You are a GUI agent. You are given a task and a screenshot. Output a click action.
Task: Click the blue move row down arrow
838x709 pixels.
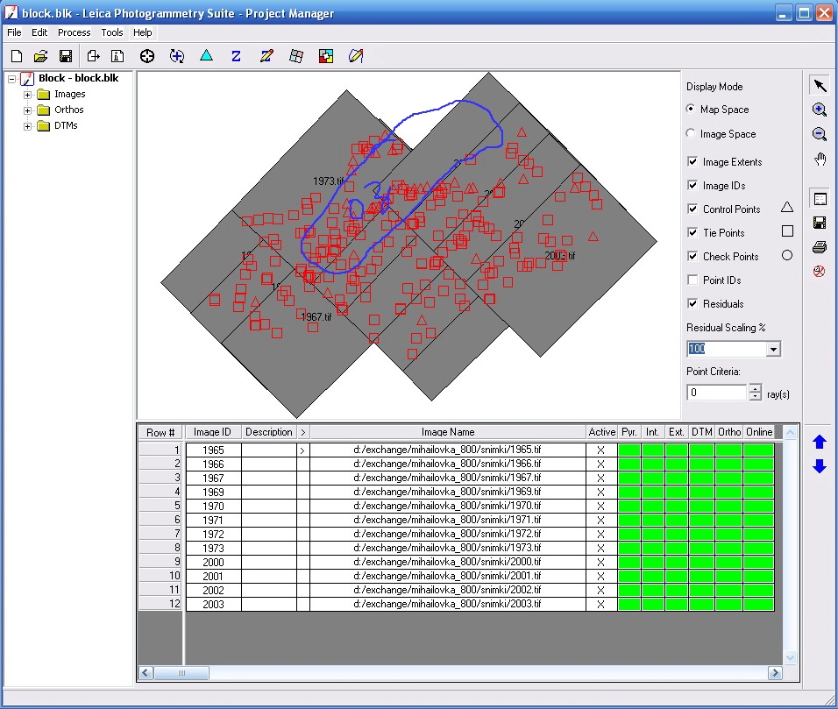click(x=820, y=467)
